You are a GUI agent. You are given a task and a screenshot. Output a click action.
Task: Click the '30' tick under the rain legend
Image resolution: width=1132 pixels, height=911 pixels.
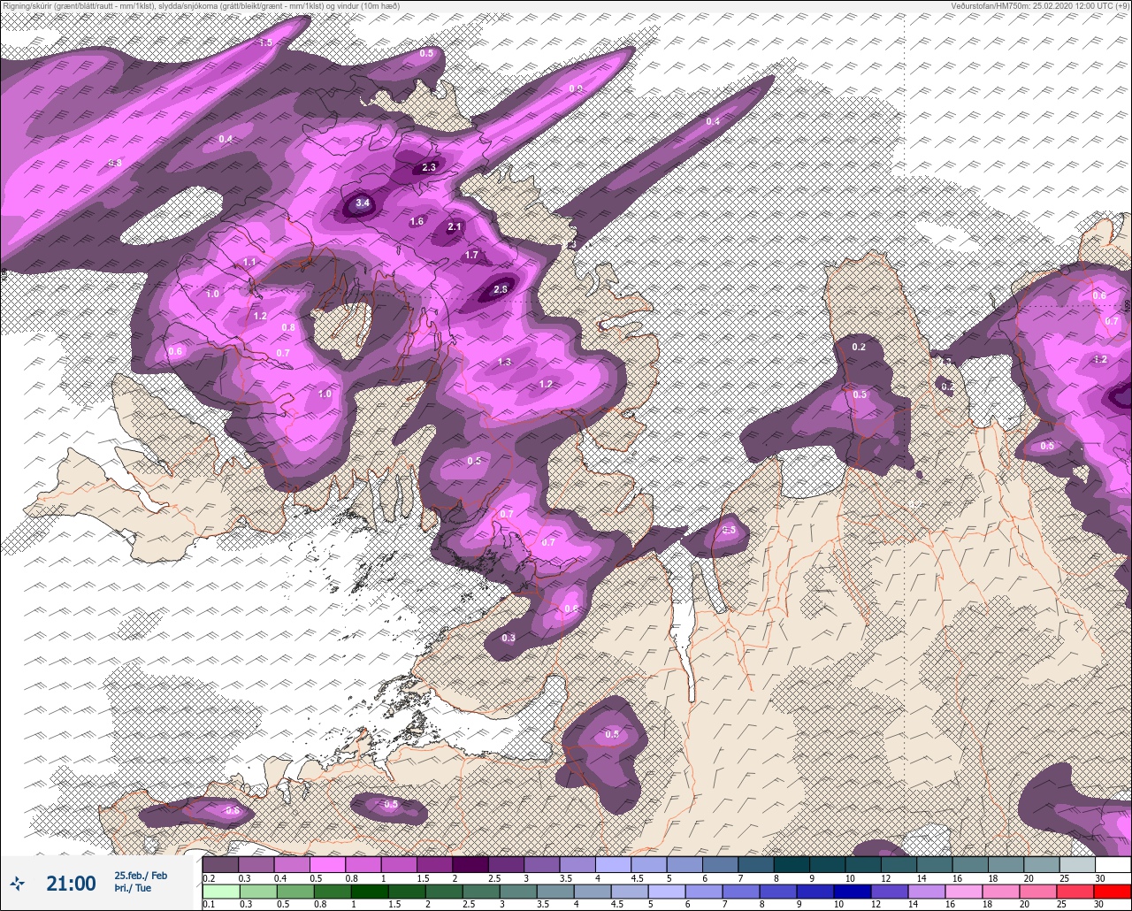[x=1098, y=905]
